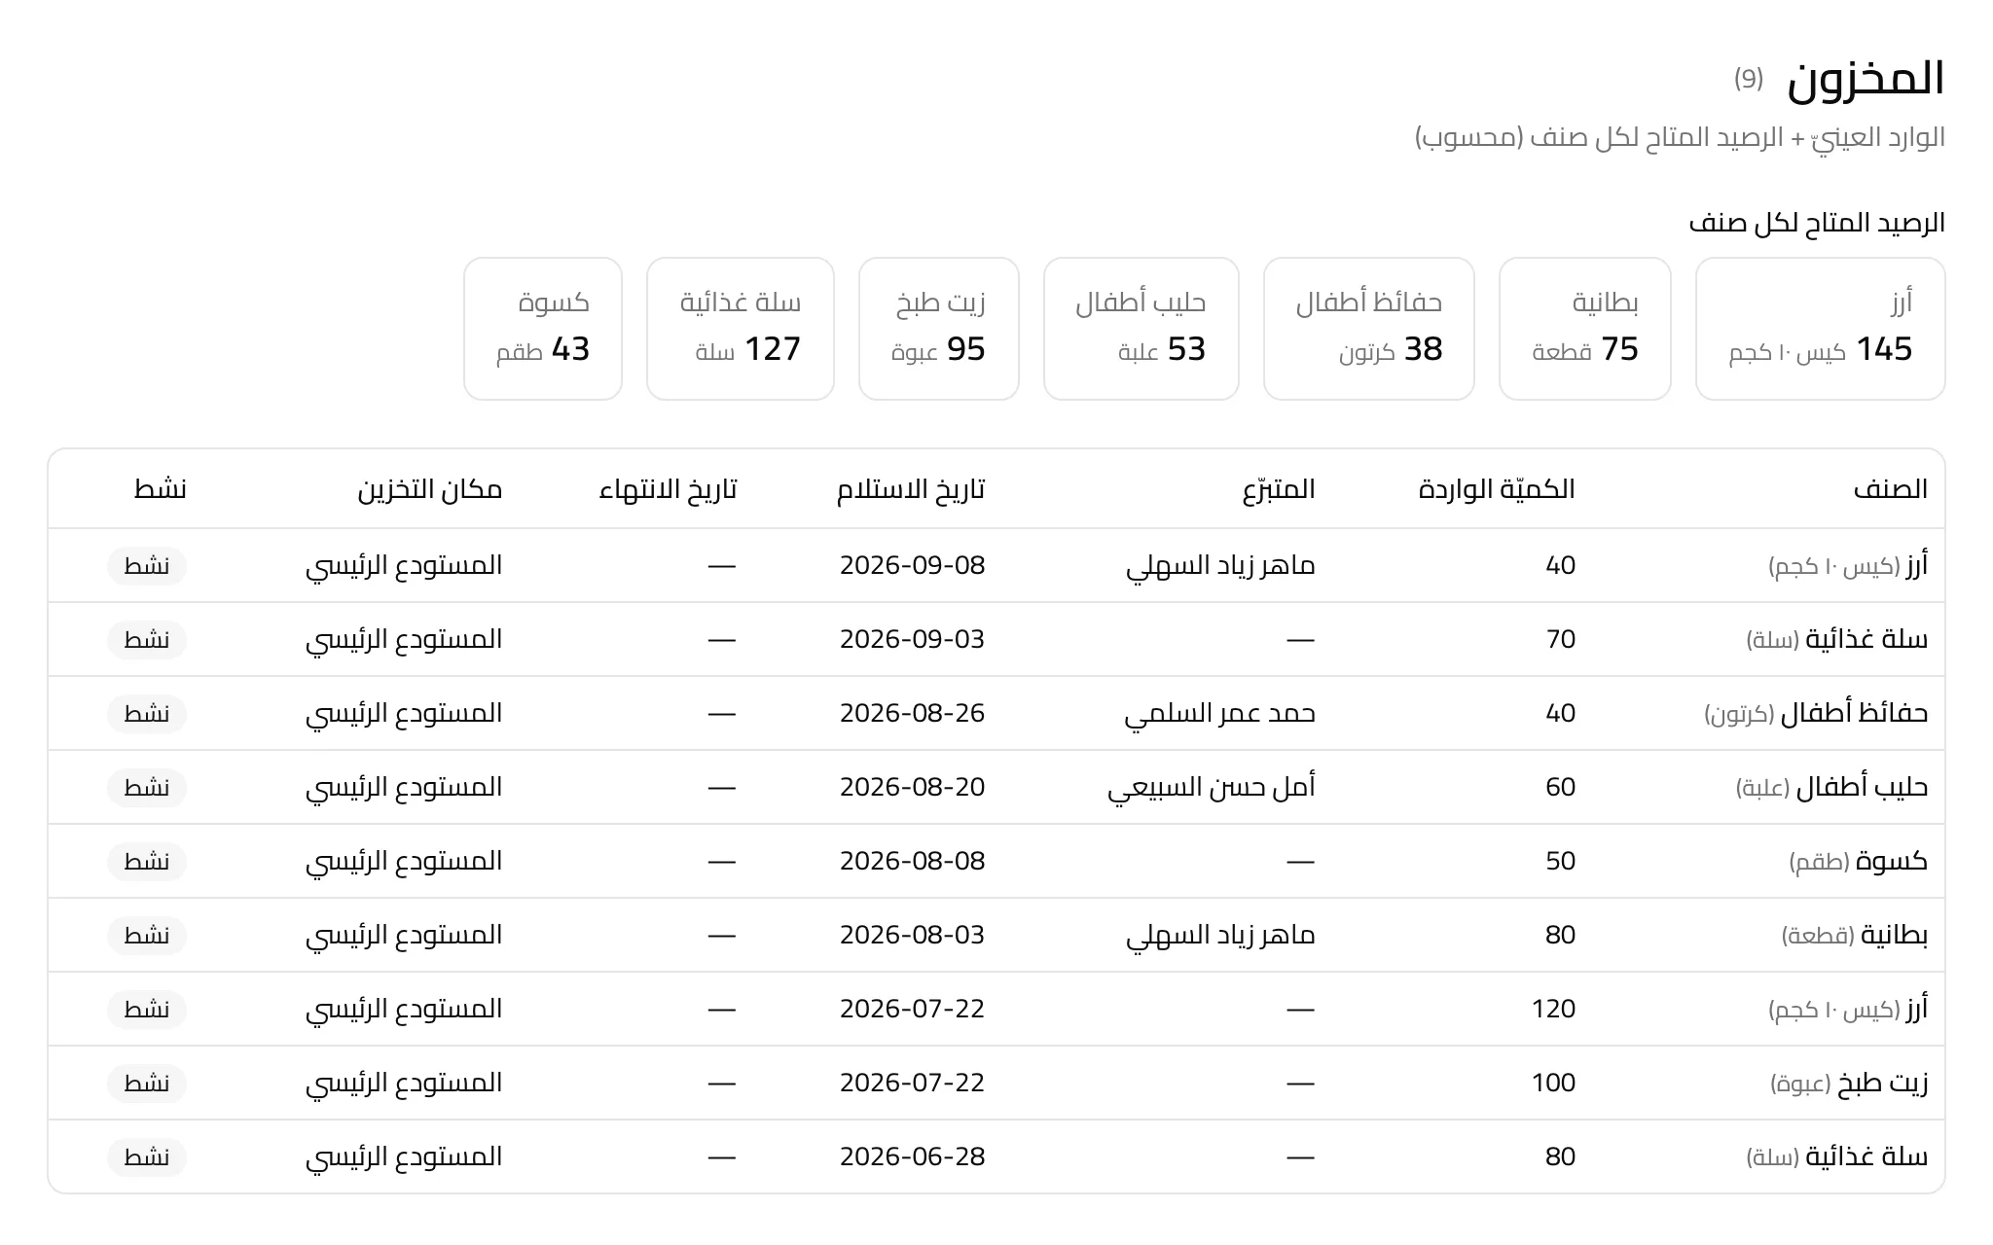
Task: Click the المخزون page title
Action: pos(1866,79)
